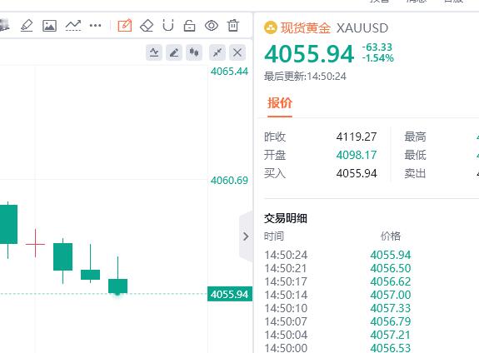479x353 pixels.
Task: Click the 时间 column header
Action: point(274,236)
